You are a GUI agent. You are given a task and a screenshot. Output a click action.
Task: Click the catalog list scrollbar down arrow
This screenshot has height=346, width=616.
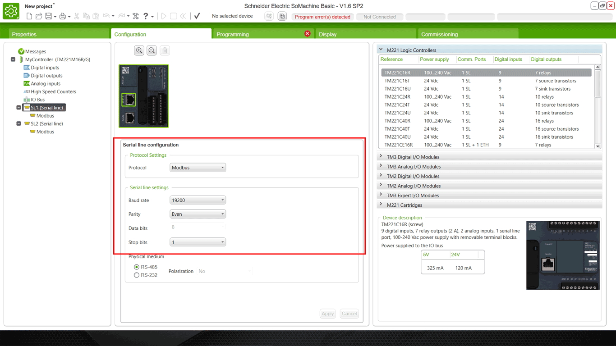[598, 146]
